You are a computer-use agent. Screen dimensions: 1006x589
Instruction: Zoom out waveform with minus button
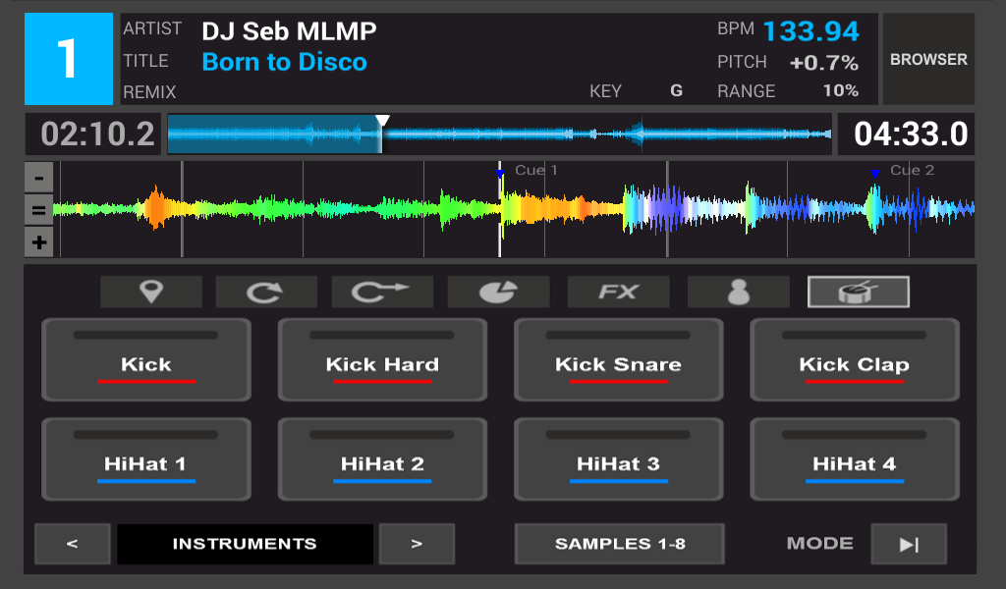[38, 179]
